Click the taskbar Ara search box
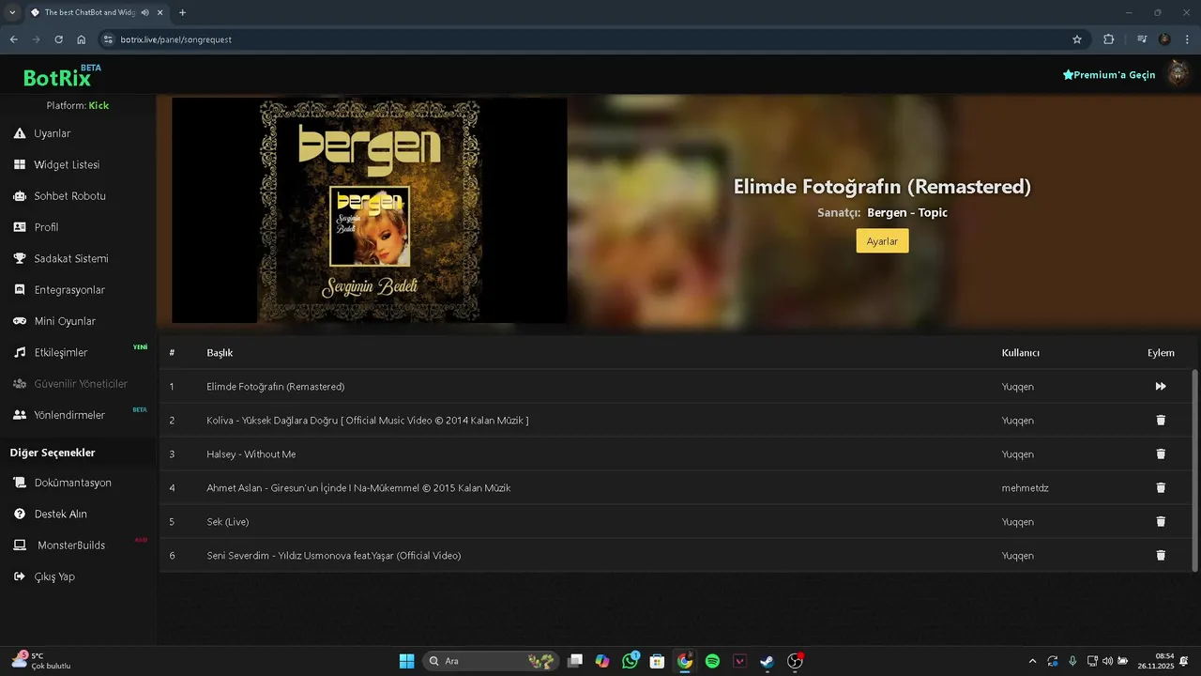 [491, 661]
